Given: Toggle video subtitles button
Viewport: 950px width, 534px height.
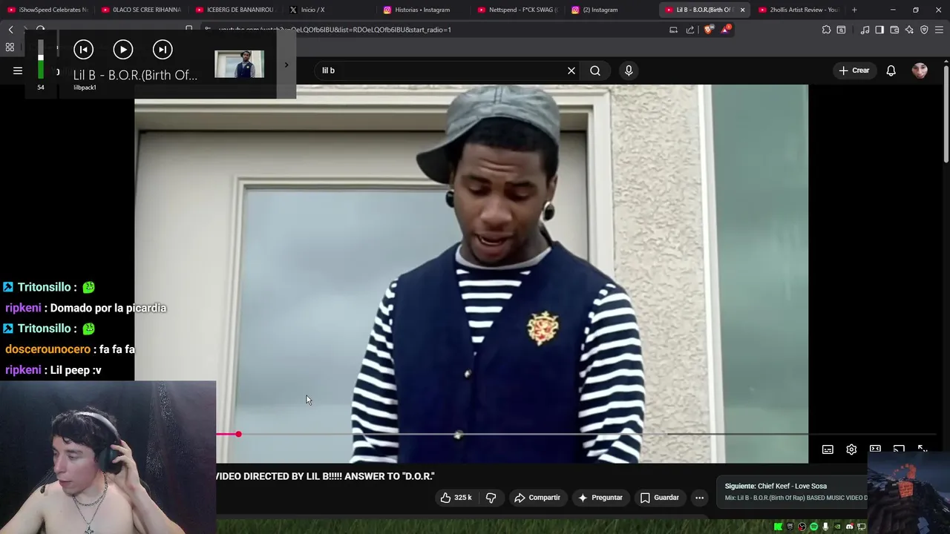Looking at the screenshot, I should [828, 449].
